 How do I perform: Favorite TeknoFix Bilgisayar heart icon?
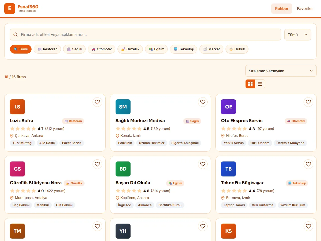pos(308,164)
